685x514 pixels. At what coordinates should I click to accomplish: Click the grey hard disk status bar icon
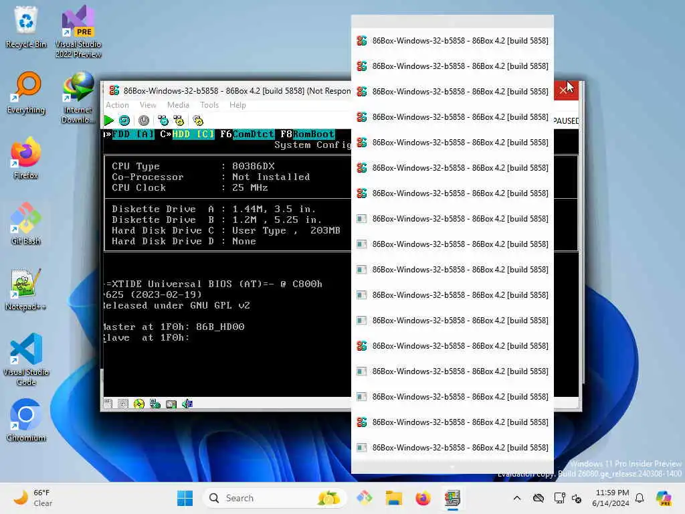171,404
